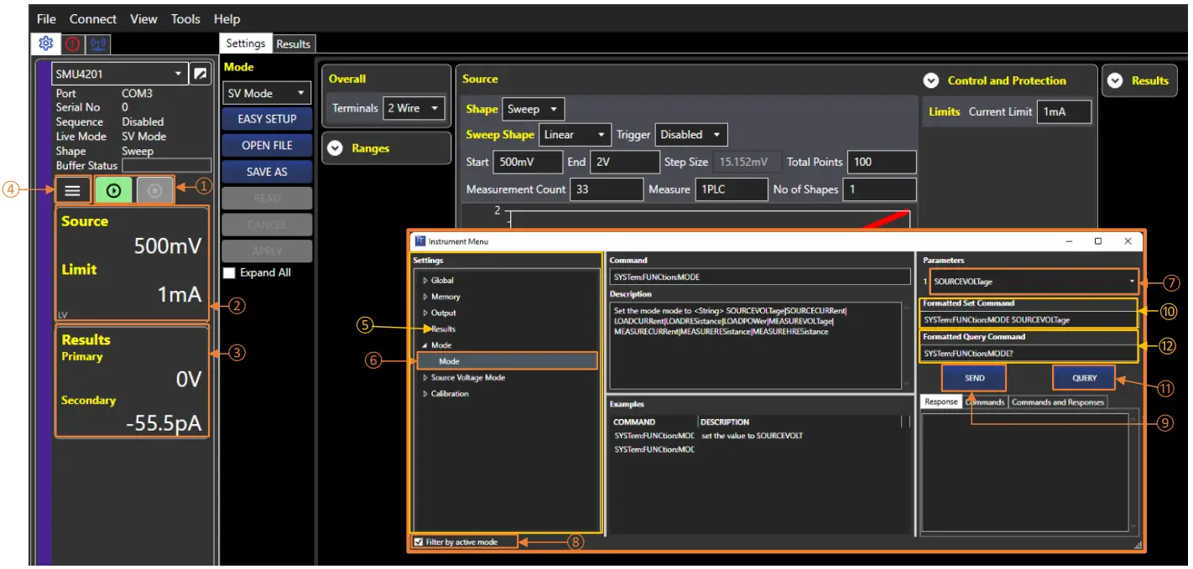Open the Trigger Disabled dropdown
The image size is (1193, 569).
(691, 134)
